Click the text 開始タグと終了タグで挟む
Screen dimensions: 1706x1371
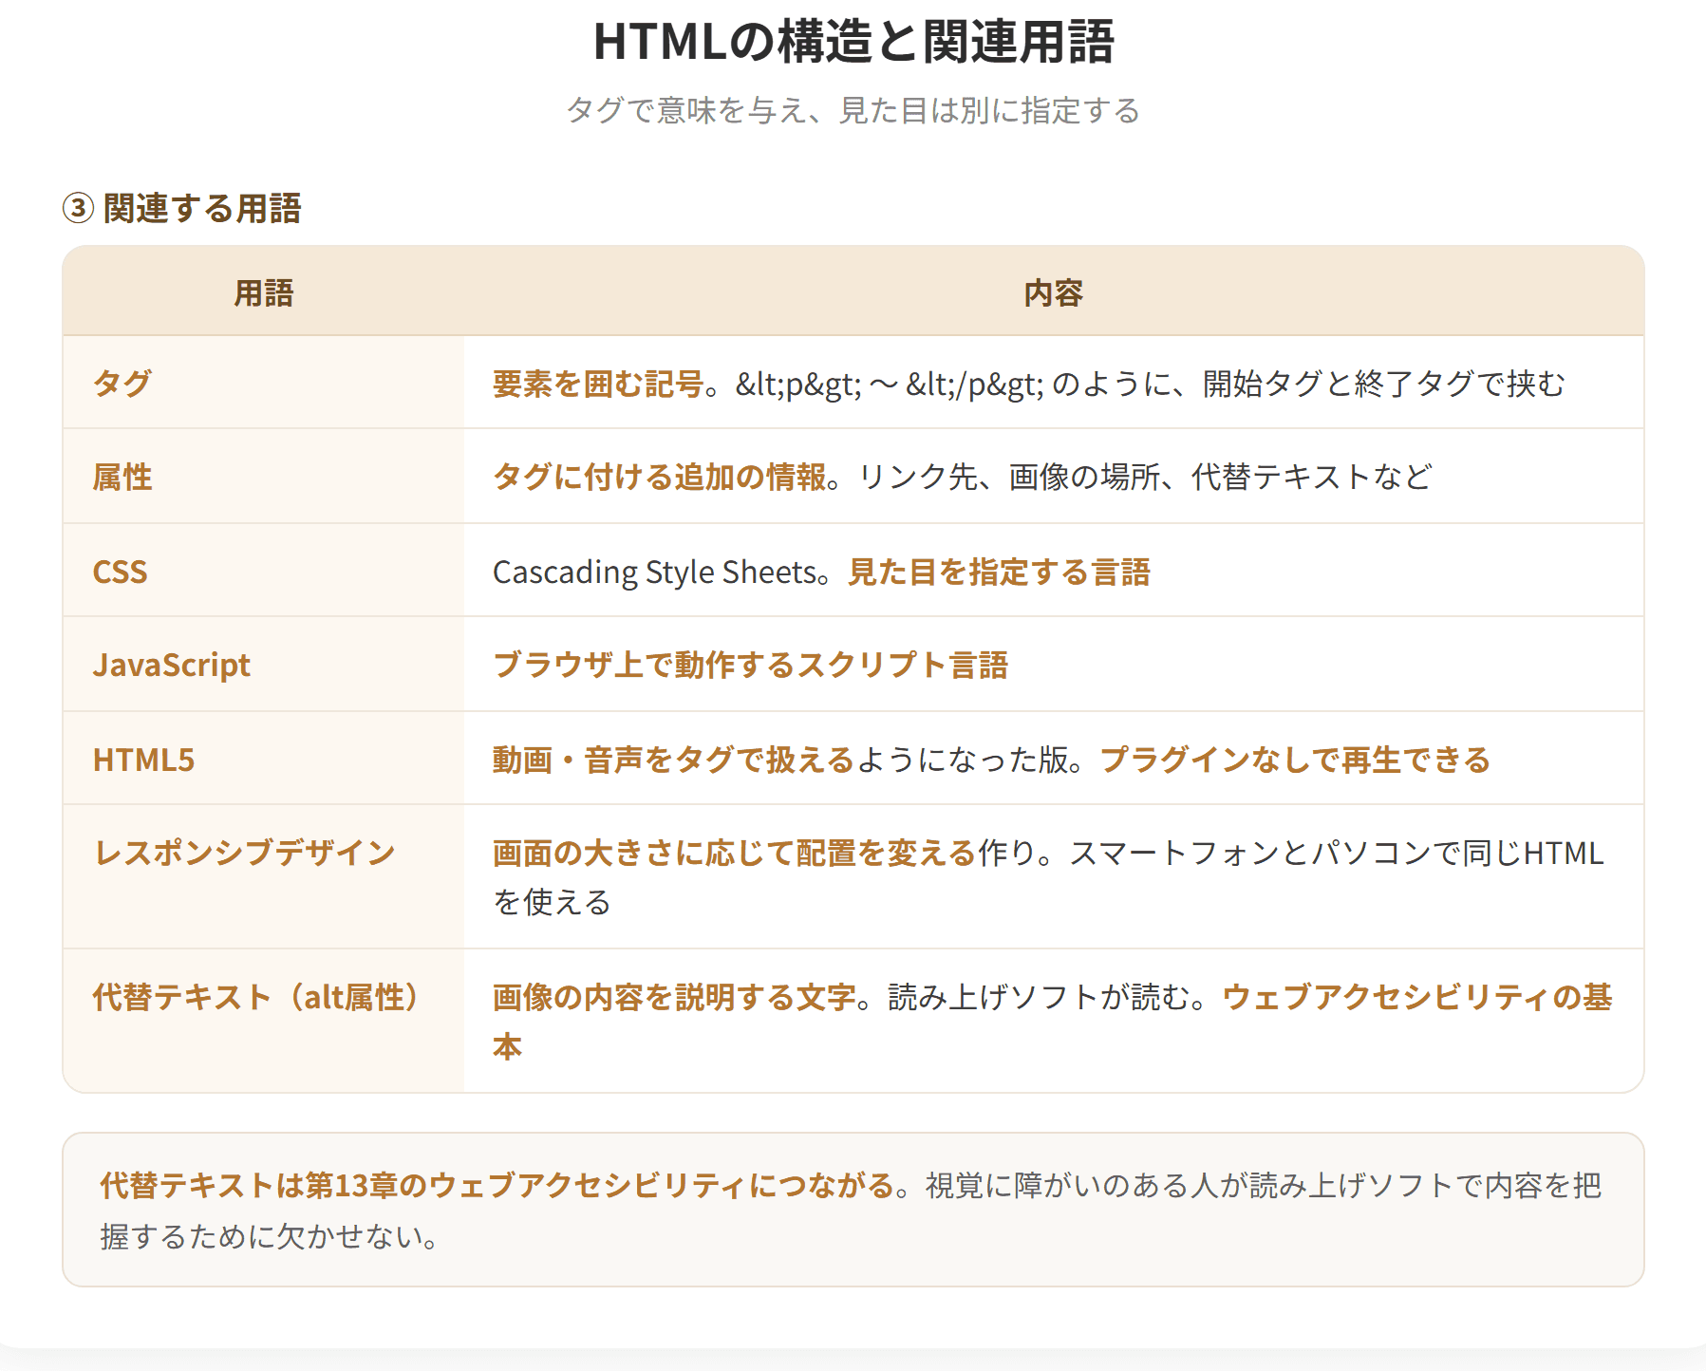1383,384
